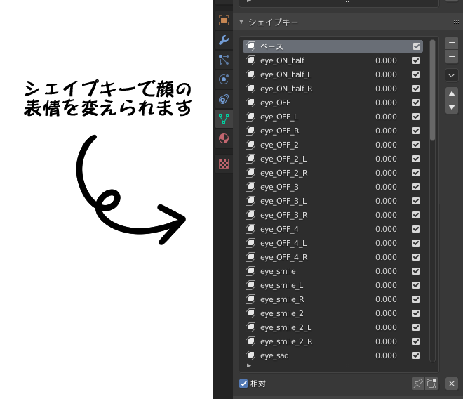The image size is (463, 399).
Task: Collapse the シェイプキー panel
Action: 242,22
